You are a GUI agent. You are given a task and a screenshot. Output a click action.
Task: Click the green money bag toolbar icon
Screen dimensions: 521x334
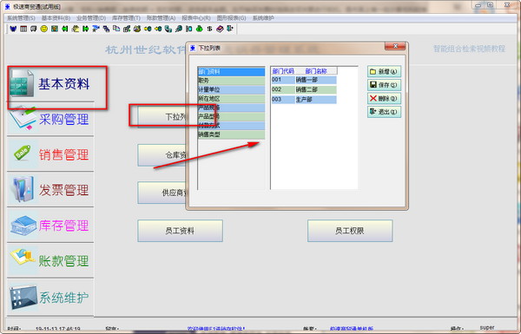click(200, 29)
